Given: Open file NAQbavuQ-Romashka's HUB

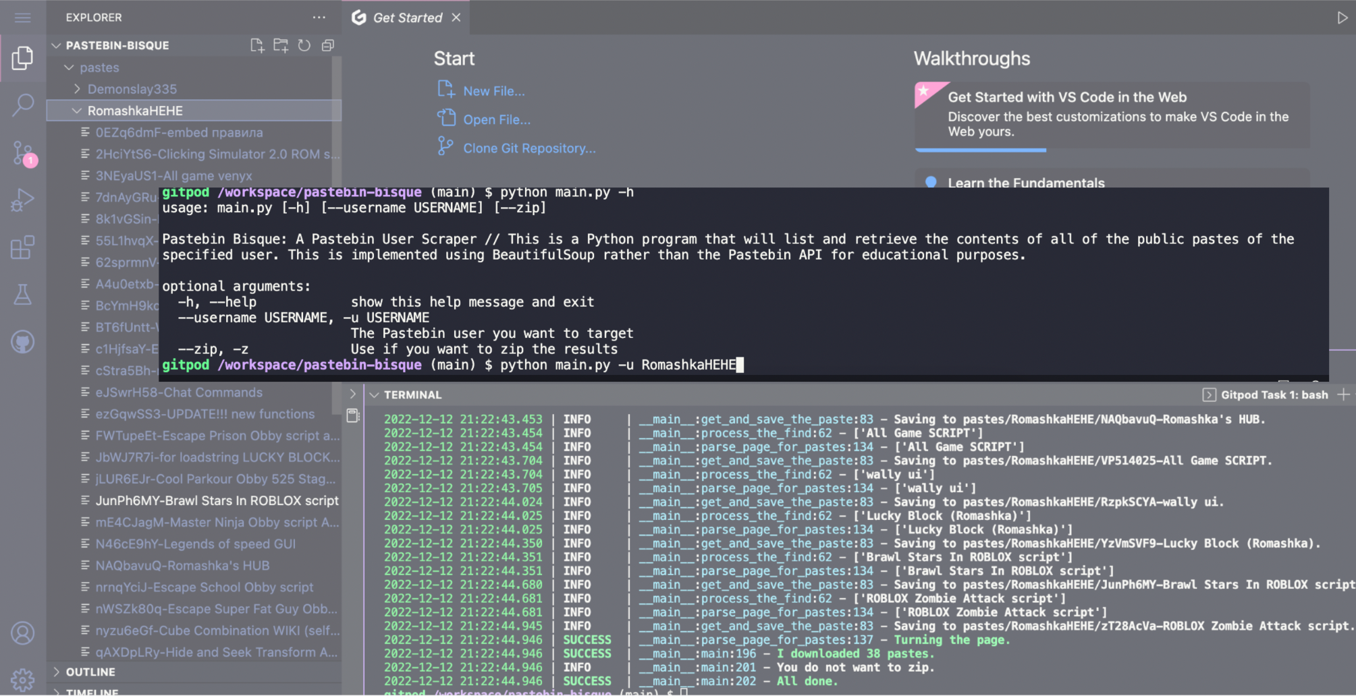Looking at the screenshot, I should tap(182, 565).
